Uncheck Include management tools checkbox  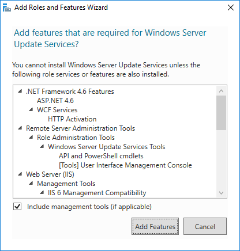(x=17, y=207)
